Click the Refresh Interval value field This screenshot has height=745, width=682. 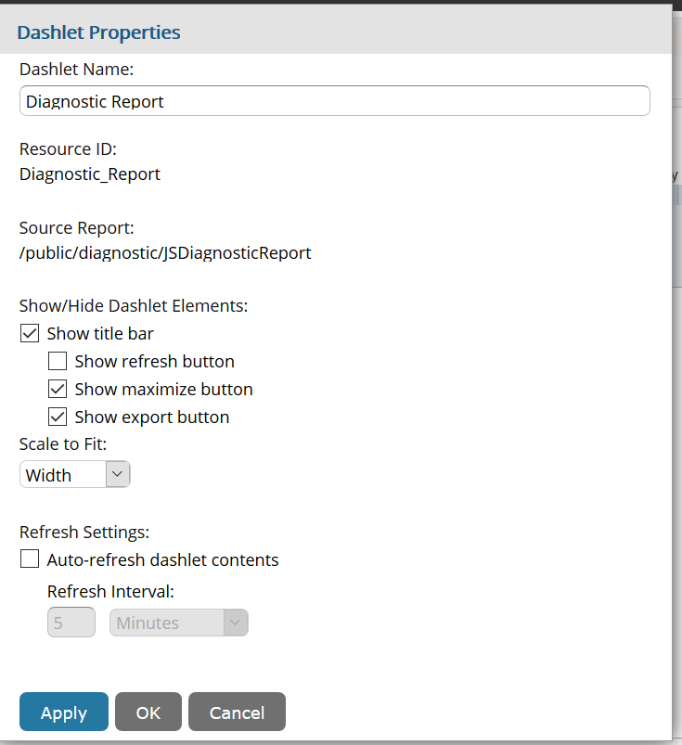click(x=71, y=623)
